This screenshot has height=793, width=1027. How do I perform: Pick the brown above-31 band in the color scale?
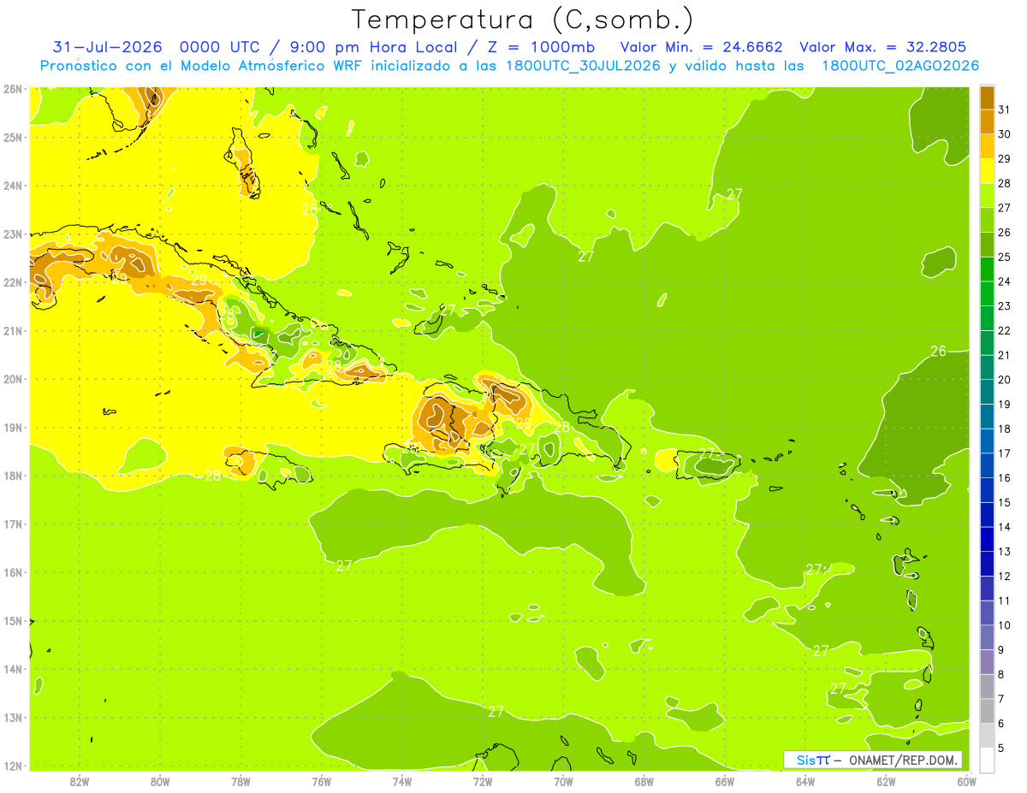click(x=987, y=98)
